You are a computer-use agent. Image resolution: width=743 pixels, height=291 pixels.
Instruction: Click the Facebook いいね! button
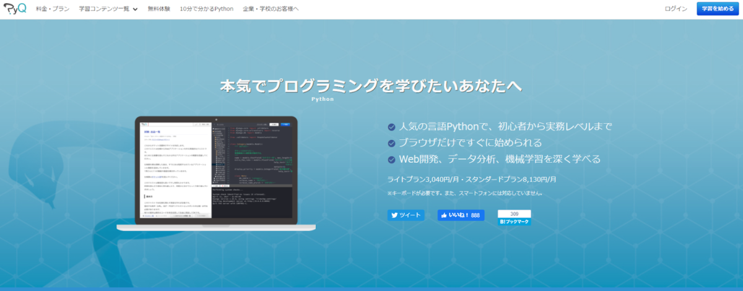tap(461, 215)
